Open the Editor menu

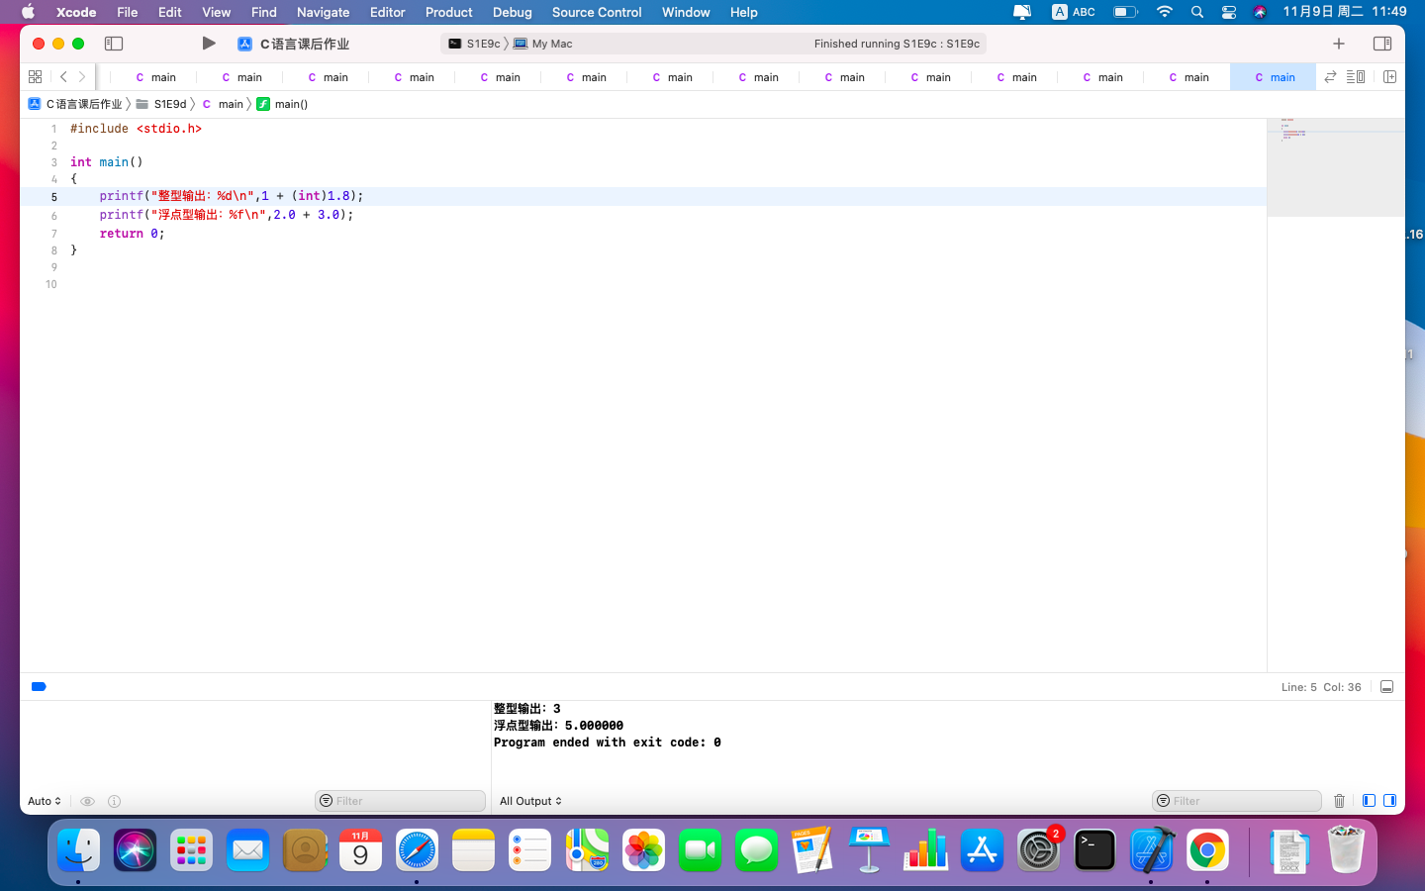point(387,12)
